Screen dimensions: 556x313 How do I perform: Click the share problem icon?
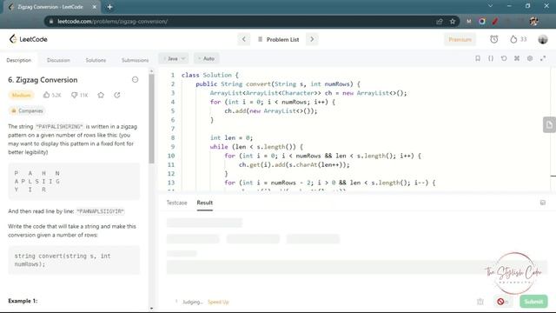point(117,95)
